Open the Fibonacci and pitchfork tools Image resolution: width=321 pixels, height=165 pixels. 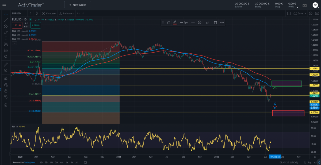[6, 26]
